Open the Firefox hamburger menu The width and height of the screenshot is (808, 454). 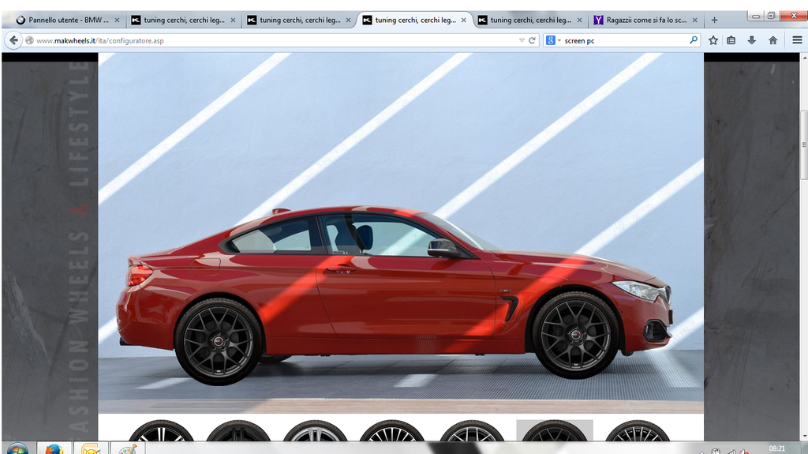(797, 40)
